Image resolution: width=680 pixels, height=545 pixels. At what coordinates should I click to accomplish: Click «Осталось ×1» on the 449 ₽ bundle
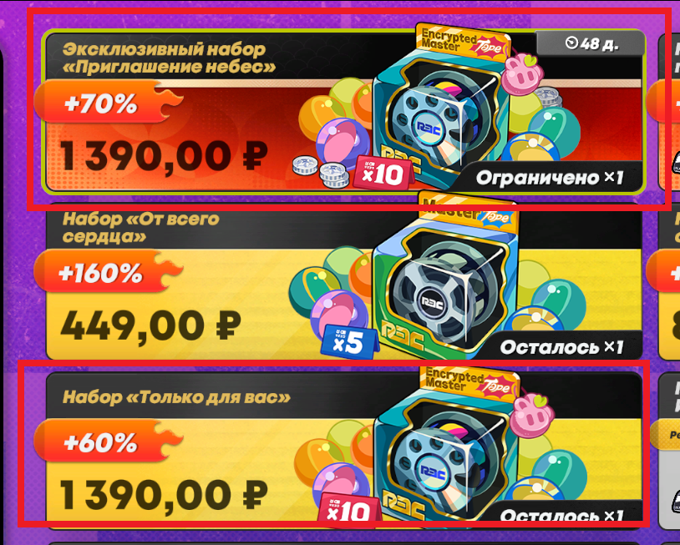click(561, 347)
